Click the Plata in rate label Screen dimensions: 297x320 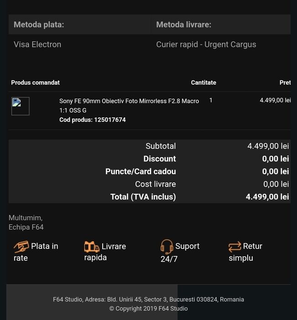[44, 247]
